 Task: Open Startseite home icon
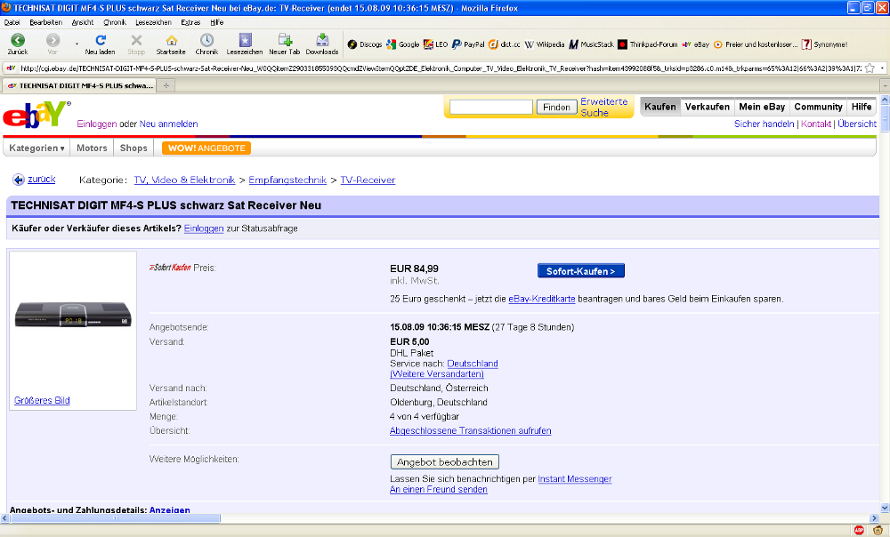[x=171, y=40]
